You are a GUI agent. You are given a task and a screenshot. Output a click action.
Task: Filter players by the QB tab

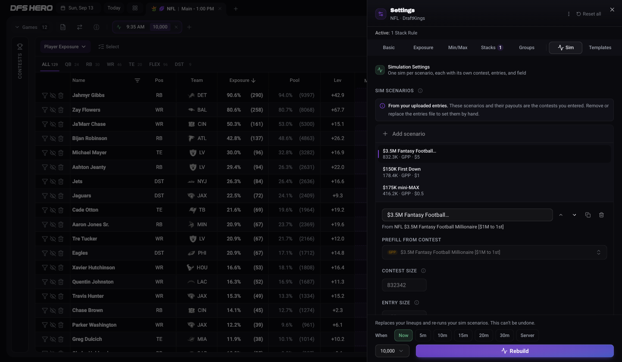click(x=72, y=64)
